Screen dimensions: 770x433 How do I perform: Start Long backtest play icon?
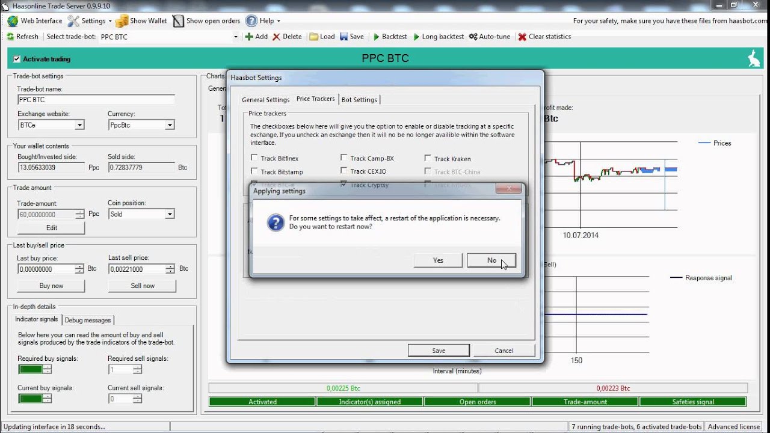(x=416, y=37)
